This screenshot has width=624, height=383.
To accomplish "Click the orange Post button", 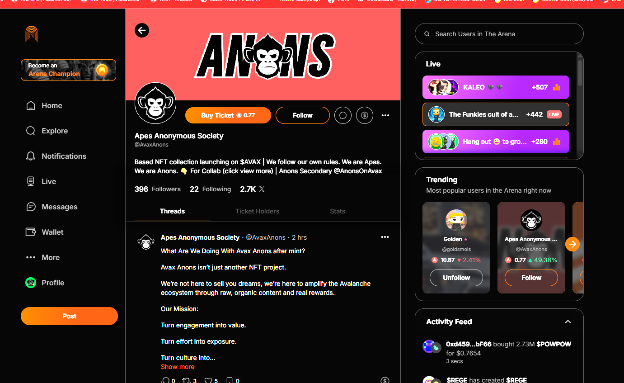I will (x=69, y=316).
